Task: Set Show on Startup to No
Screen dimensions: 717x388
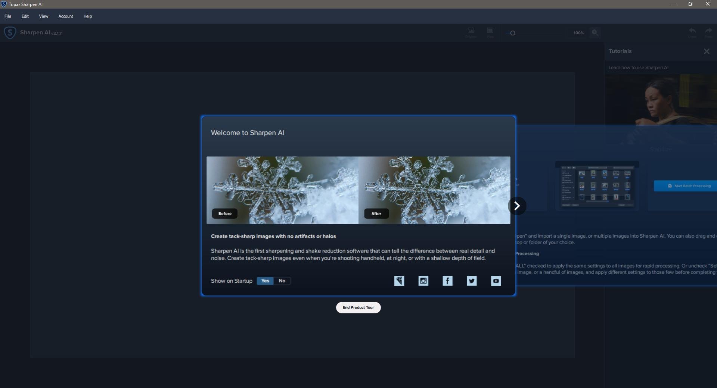Action: click(282, 281)
